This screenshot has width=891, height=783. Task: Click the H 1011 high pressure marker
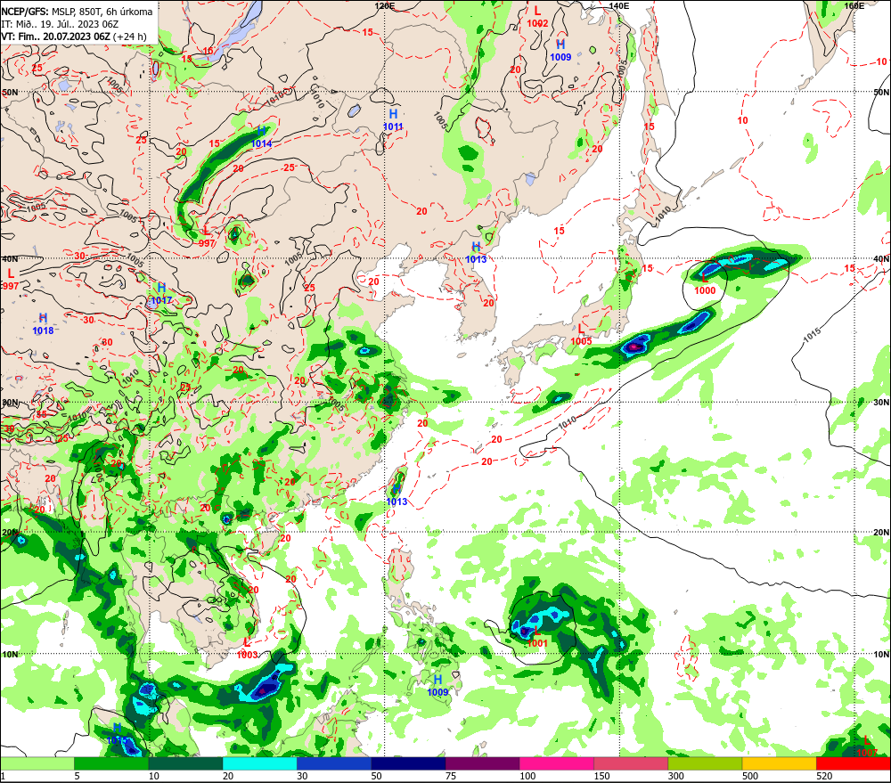(393, 120)
